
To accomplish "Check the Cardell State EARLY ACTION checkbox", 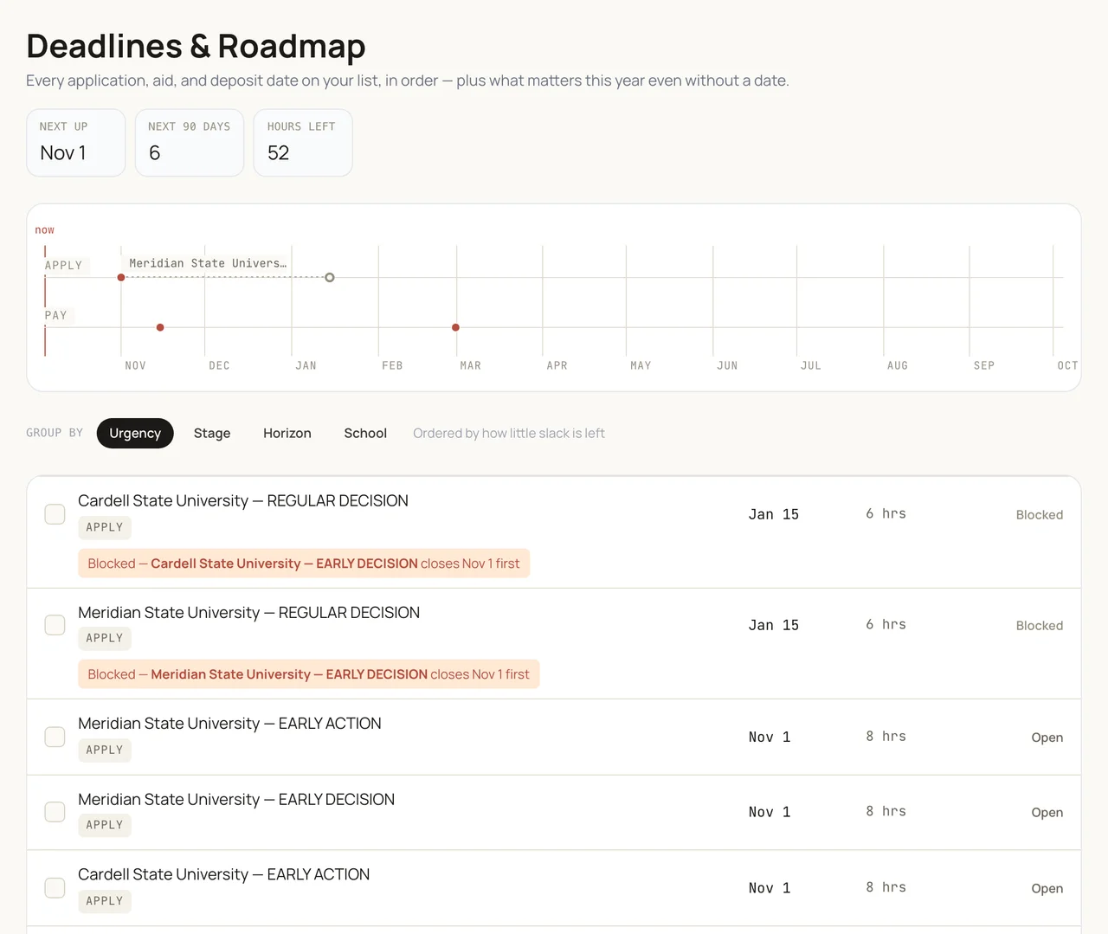I will [55, 888].
